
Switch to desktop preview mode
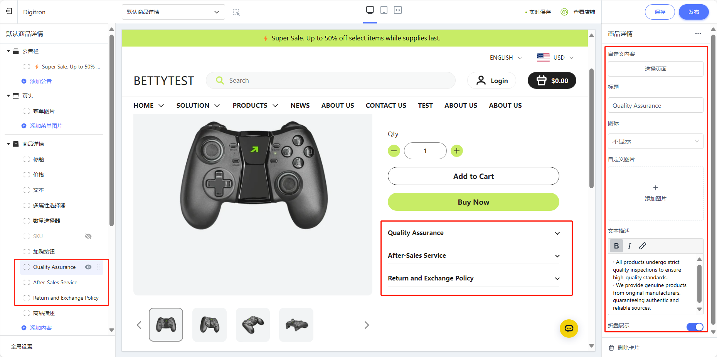[370, 10]
